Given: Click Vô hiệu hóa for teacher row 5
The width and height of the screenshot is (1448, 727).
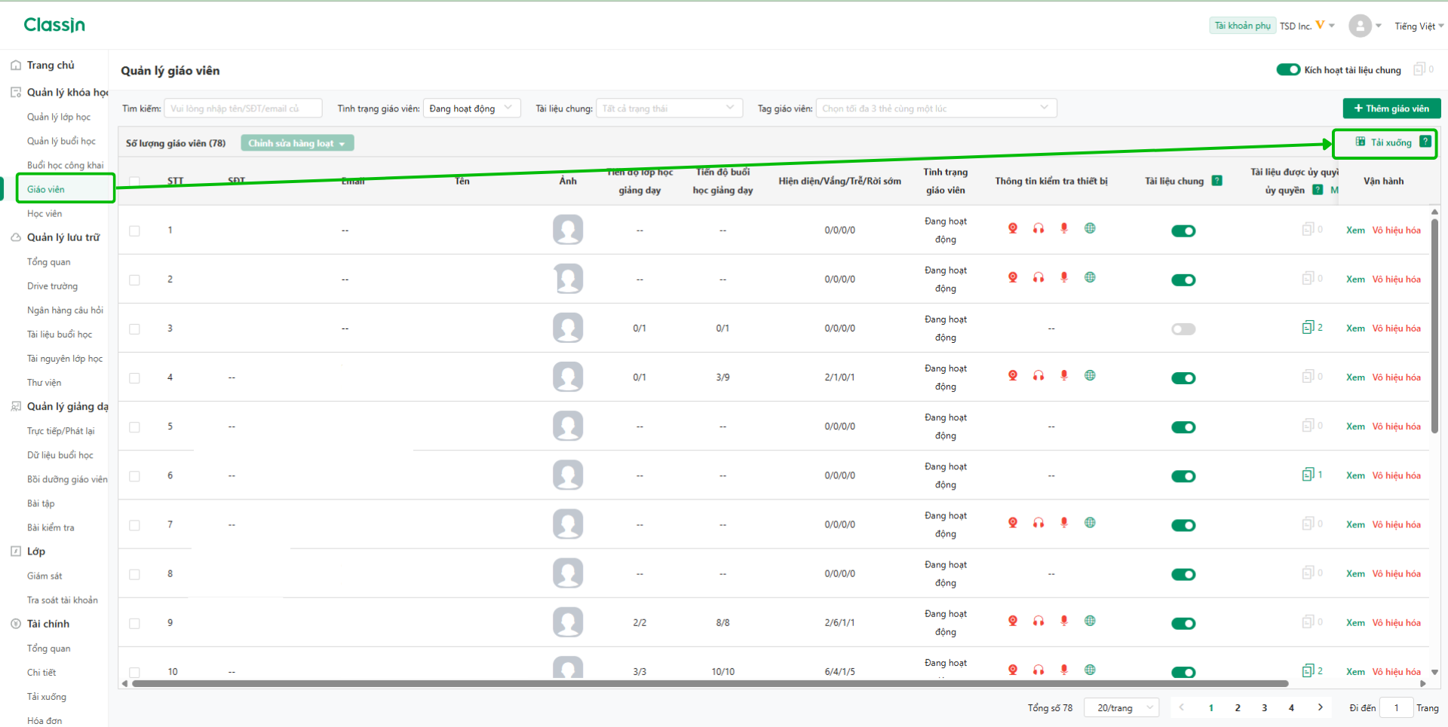Looking at the screenshot, I should click(x=1396, y=426).
